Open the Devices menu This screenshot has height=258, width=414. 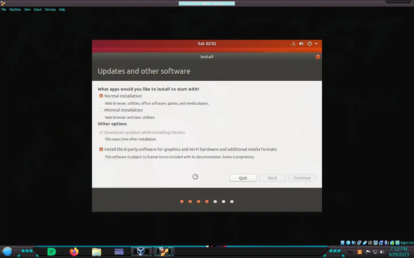[x=50, y=9]
